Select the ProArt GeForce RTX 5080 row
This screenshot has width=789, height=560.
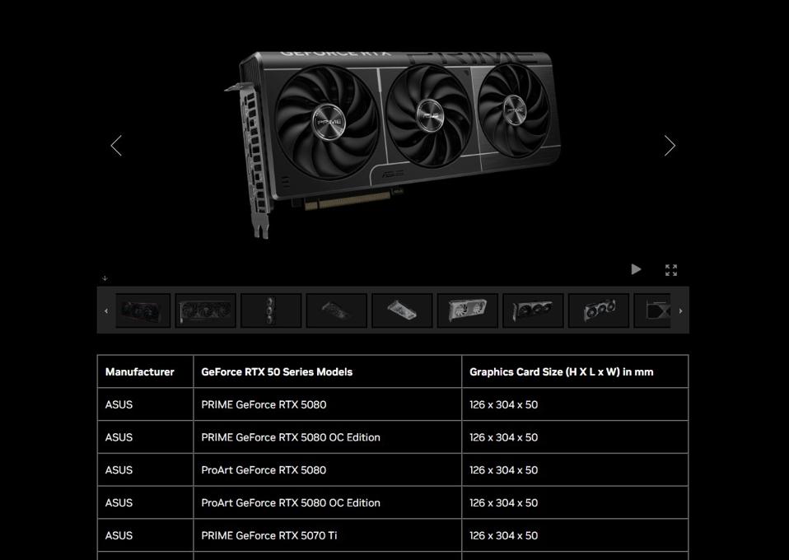pyautogui.click(x=264, y=470)
